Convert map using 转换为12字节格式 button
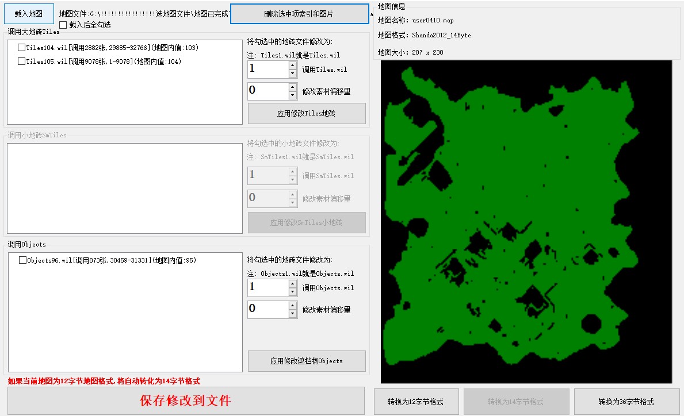684x416 pixels. [x=416, y=402]
